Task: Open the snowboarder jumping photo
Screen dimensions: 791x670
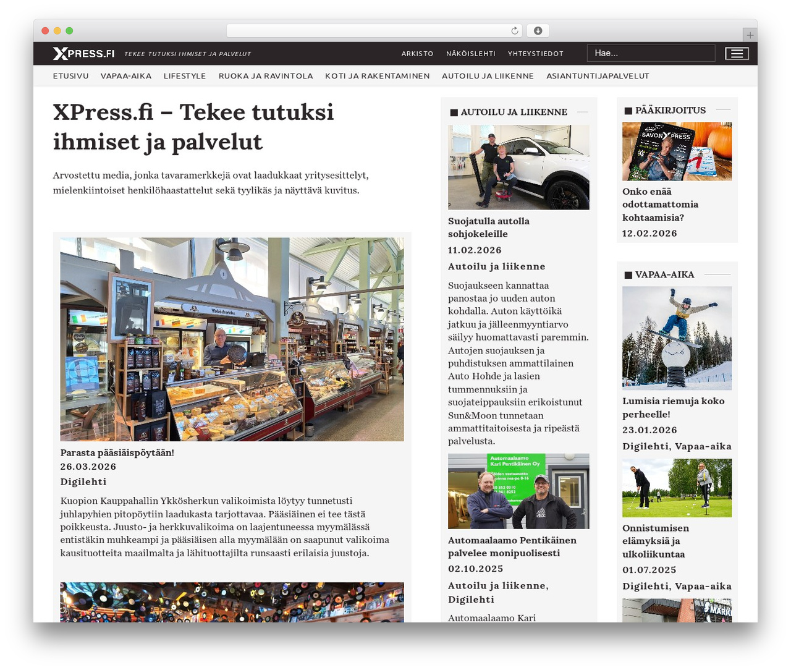Action: tap(677, 338)
